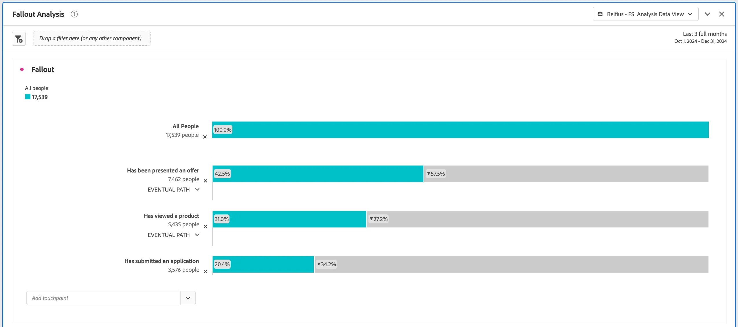Screen dimensions: 738x327
Task: Close the Fallout Analysis panel
Action: tap(722, 14)
